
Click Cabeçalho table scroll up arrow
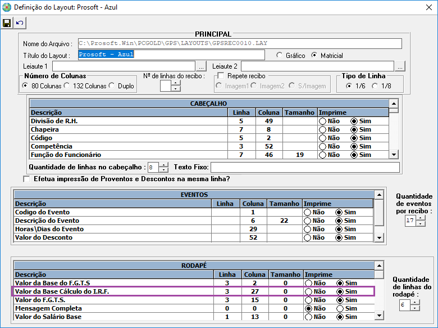click(394, 104)
